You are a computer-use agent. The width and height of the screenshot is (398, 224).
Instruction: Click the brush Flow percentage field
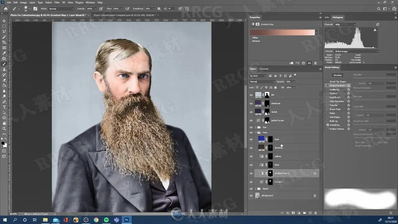pyautogui.click(x=116, y=9)
